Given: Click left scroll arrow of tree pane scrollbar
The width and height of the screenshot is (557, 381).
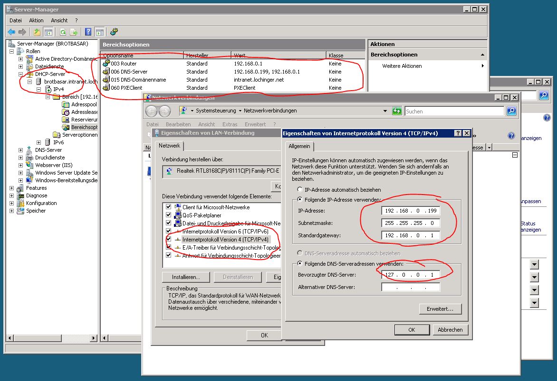Looking at the screenshot, I should pyautogui.click(x=10, y=338).
